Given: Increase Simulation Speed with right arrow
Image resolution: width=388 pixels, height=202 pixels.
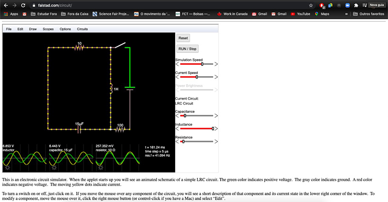Looking at the screenshot, I should (x=216, y=64).
